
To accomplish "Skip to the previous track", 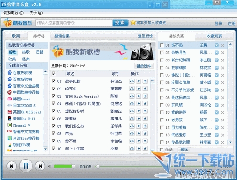I will click(x=11, y=166).
